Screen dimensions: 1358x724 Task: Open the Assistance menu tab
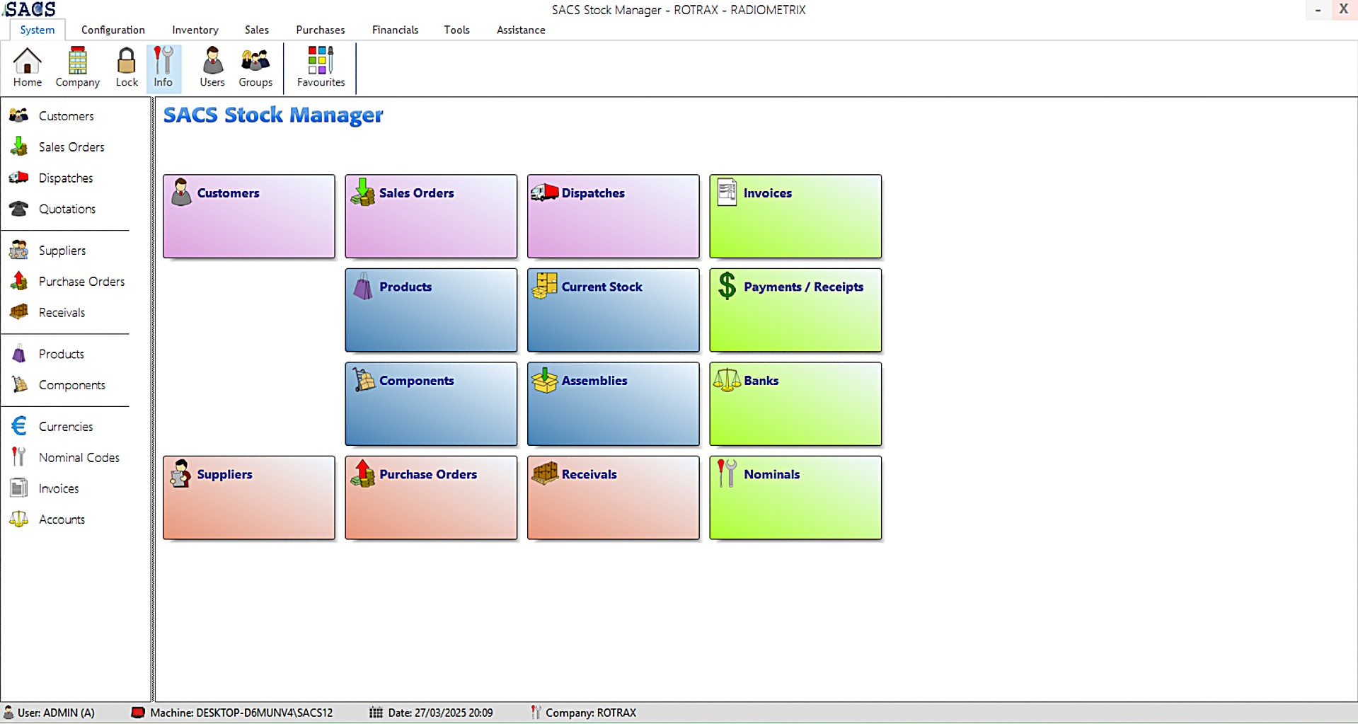coord(521,30)
